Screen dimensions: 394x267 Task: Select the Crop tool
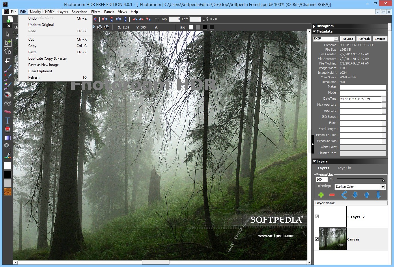click(8, 60)
